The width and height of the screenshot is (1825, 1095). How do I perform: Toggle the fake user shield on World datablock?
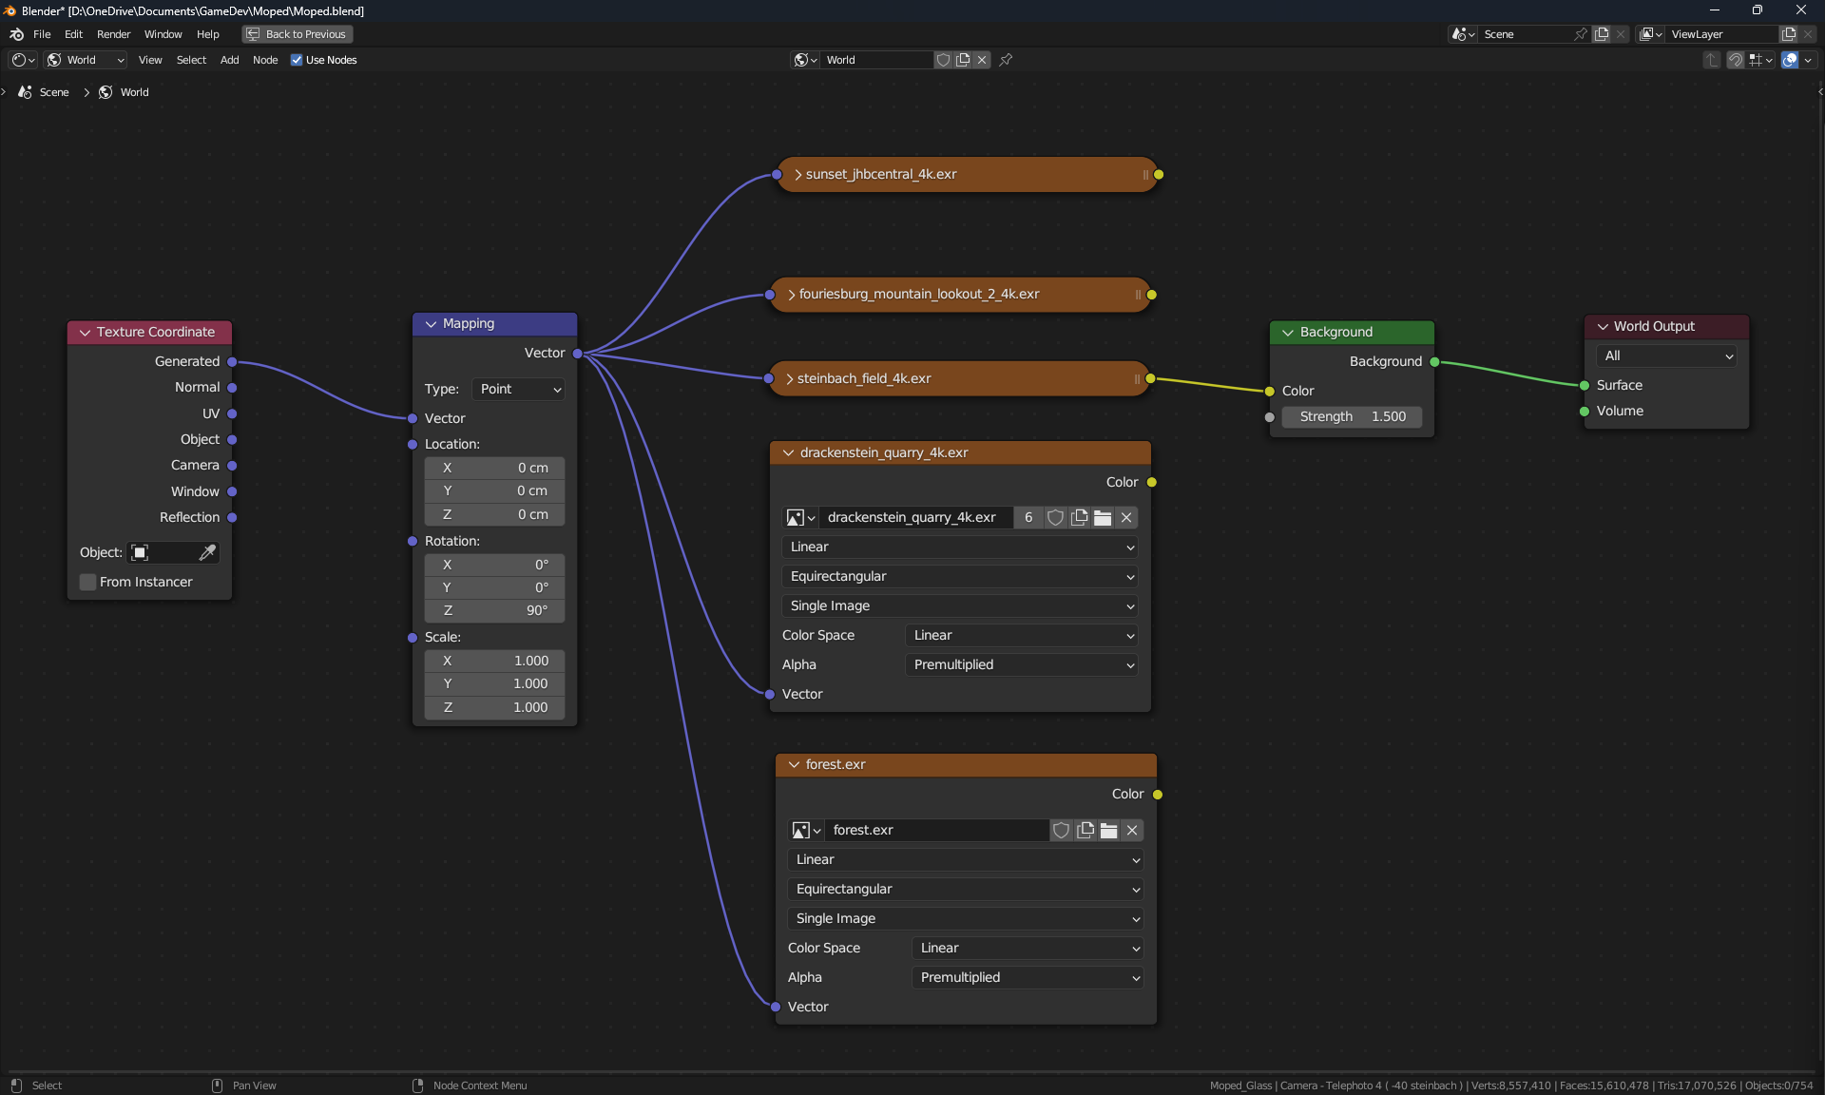coord(943,60)
